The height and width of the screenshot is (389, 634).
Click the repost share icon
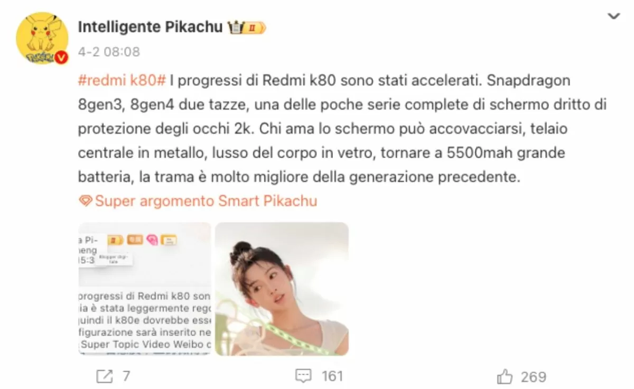point(105,376)
